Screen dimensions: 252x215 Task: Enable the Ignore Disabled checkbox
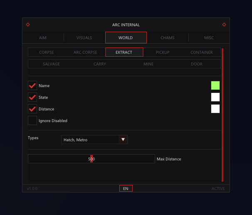click(x=32, y=120)
